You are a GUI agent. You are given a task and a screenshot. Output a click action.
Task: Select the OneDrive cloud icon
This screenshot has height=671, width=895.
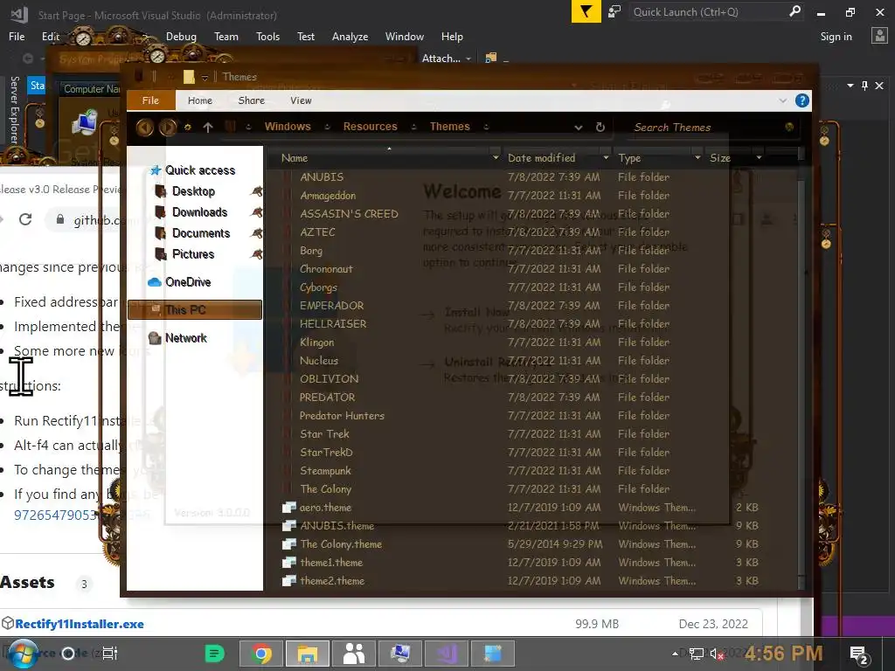pos(154,282)
